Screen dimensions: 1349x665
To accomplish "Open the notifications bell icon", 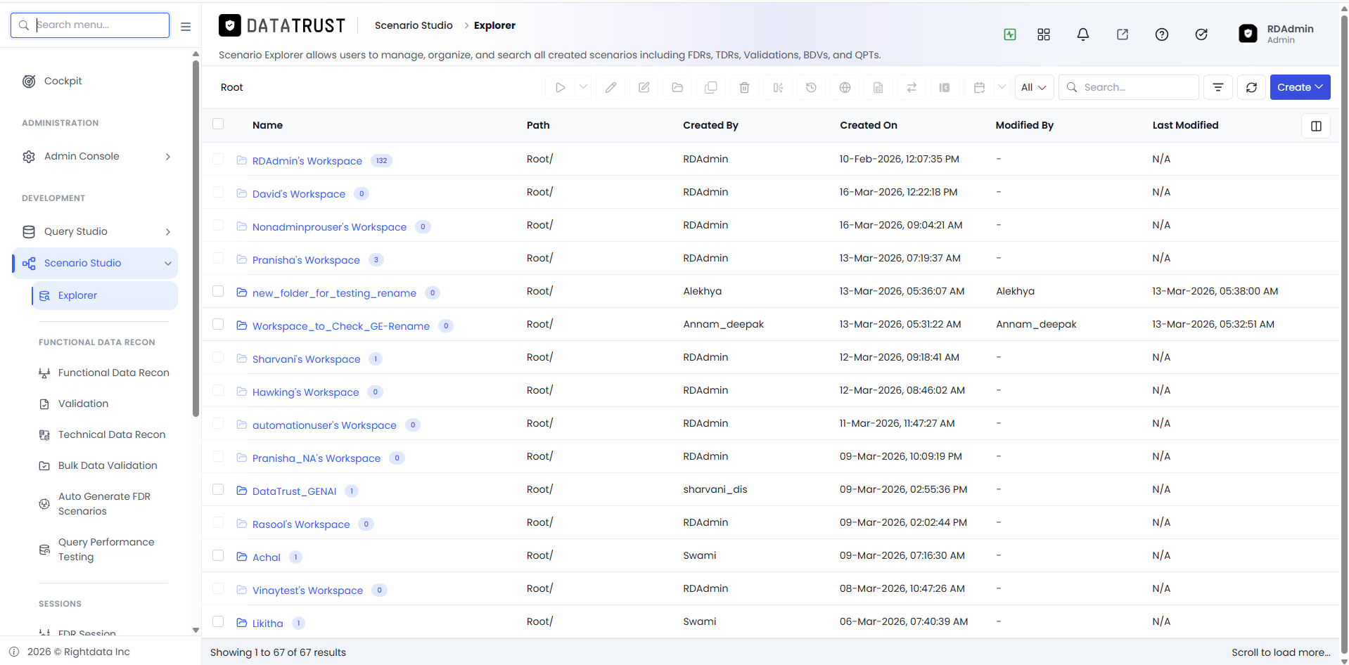I will tap(1083, 34).
